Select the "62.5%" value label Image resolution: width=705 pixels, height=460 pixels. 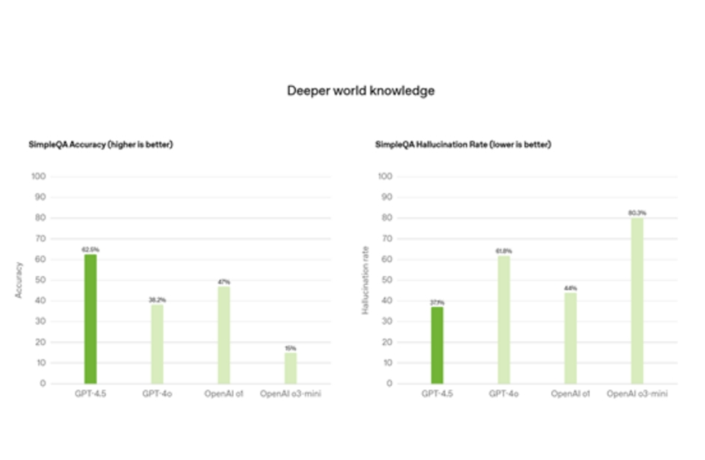tap(90, 249)
